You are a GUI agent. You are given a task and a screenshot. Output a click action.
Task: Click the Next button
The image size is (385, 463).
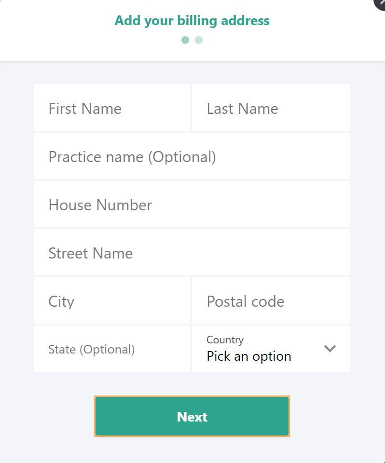click(x=192, y=416)
